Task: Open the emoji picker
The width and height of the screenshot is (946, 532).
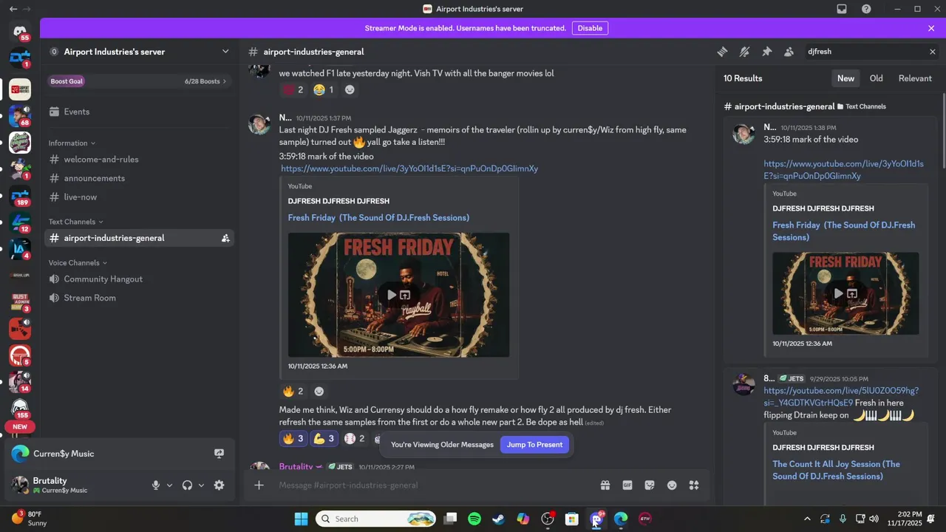Action: 671,485
